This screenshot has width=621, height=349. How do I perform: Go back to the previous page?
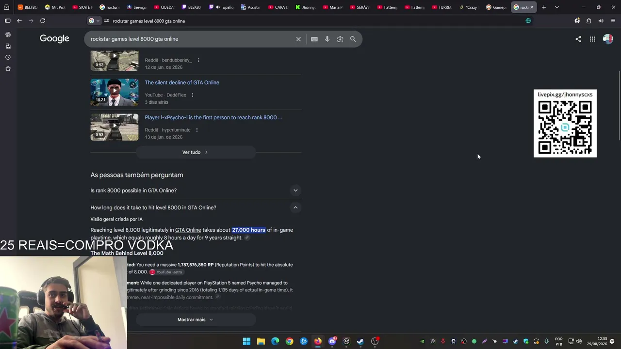[19, 21]
